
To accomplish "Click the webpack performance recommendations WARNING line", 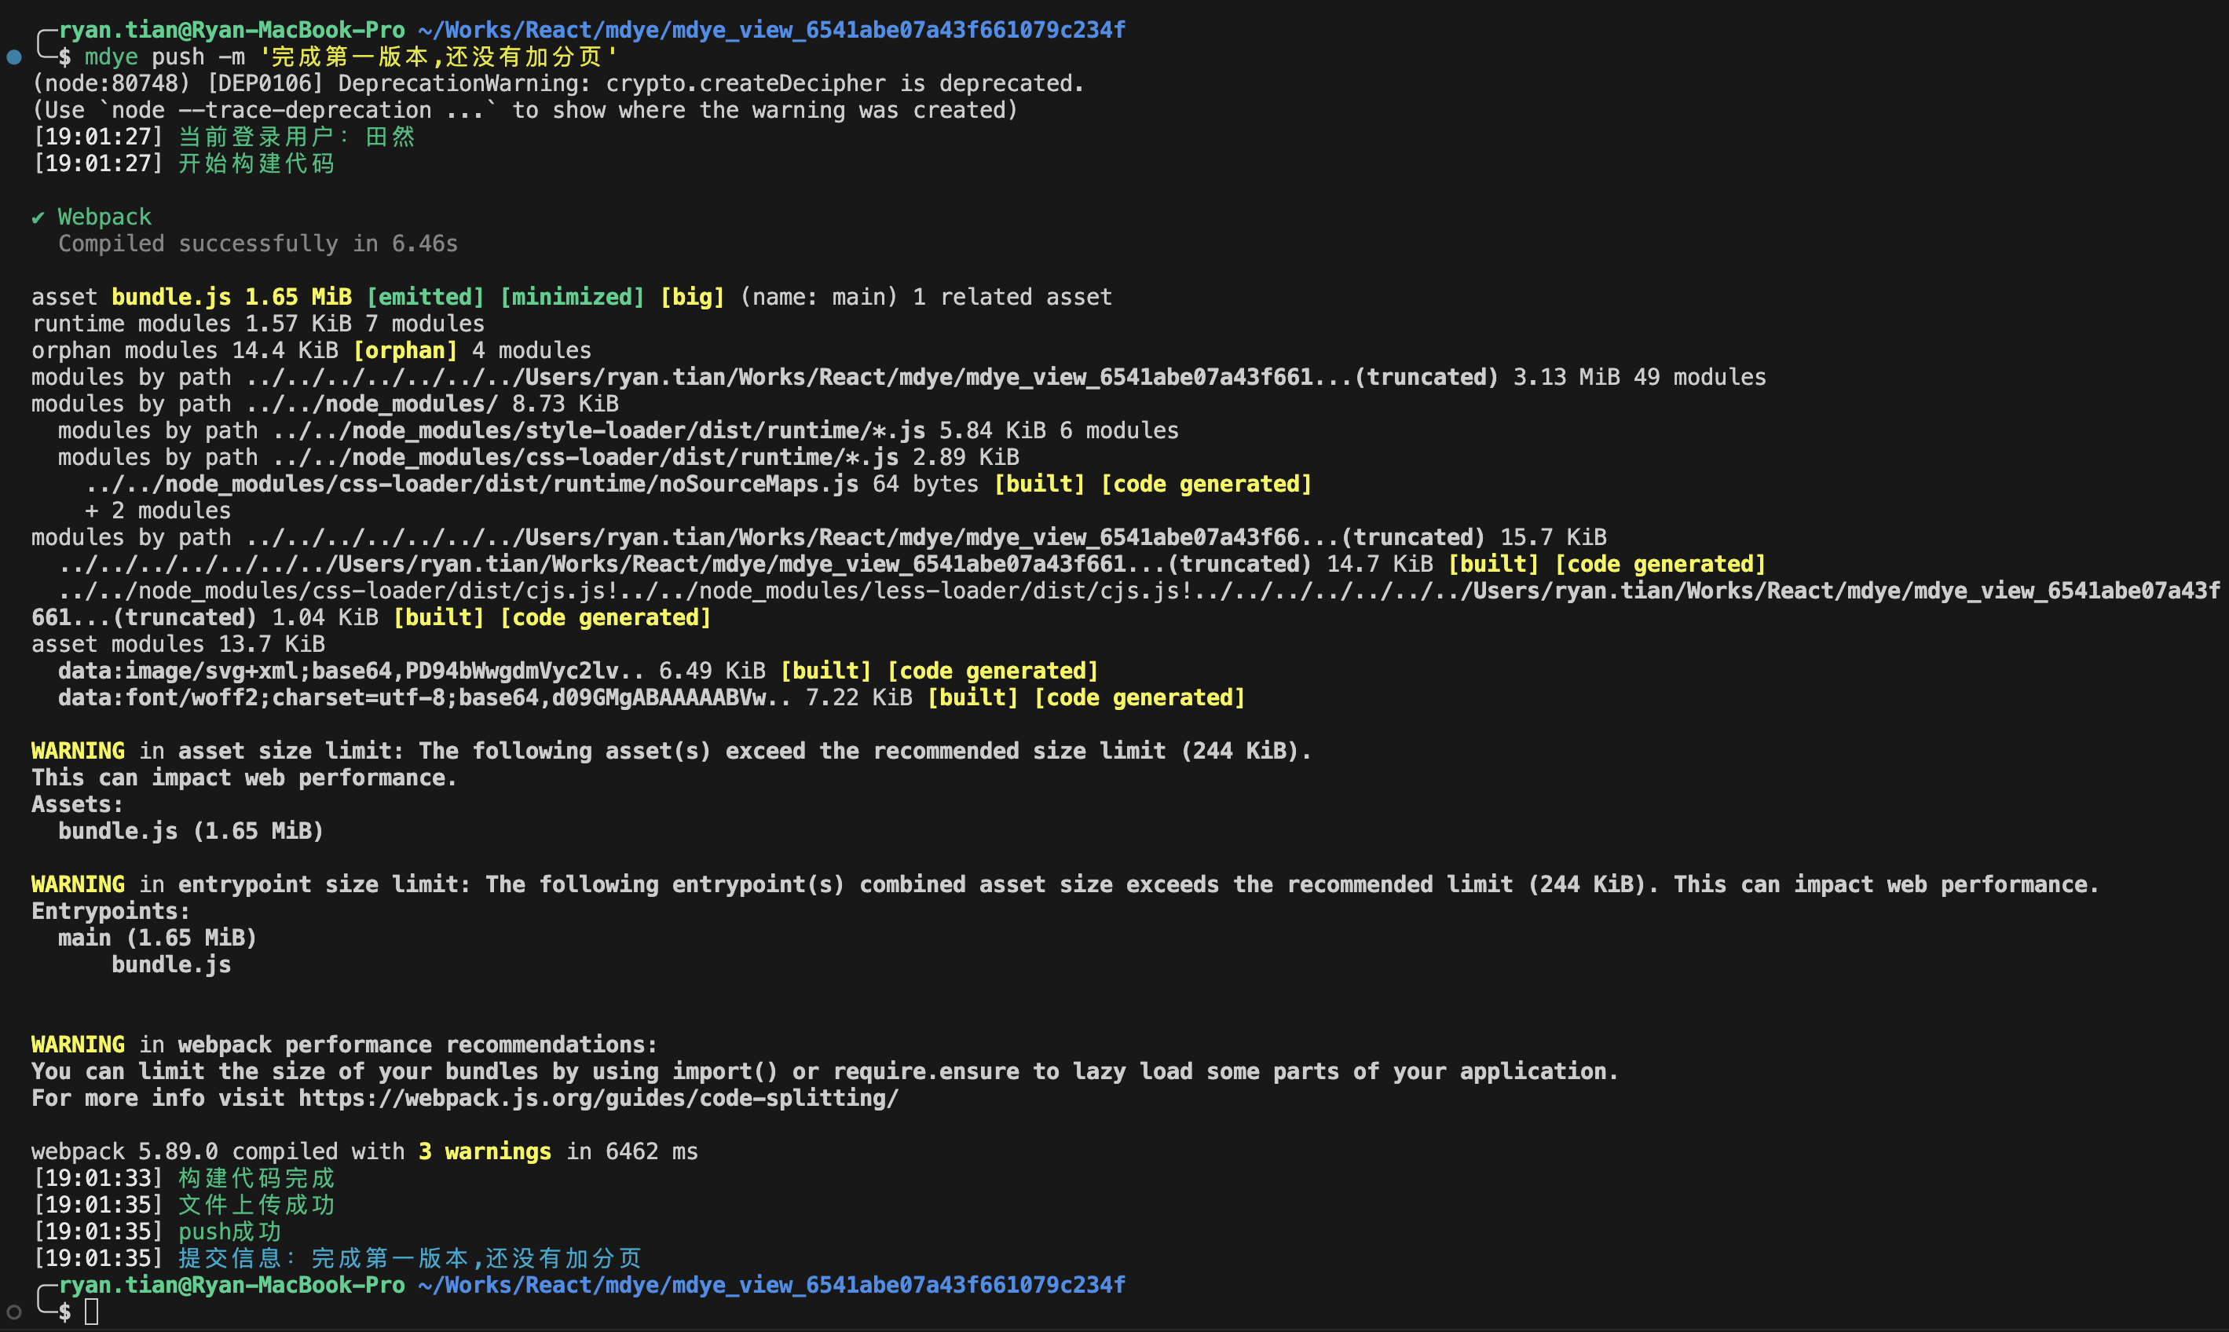I will point(345,1045).
